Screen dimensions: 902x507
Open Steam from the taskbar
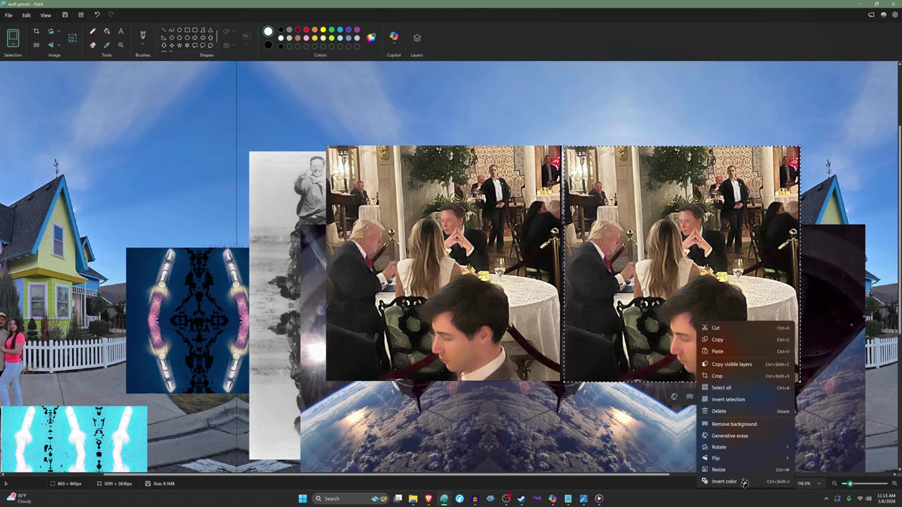coord(521,499)
